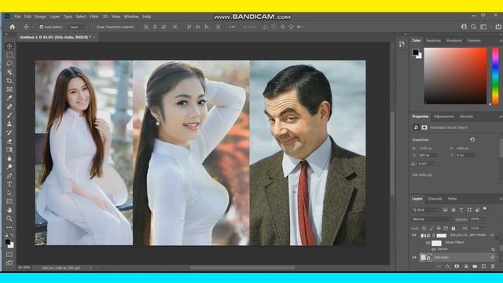Open the Opacity value dropdown arrow

[484, 219]
